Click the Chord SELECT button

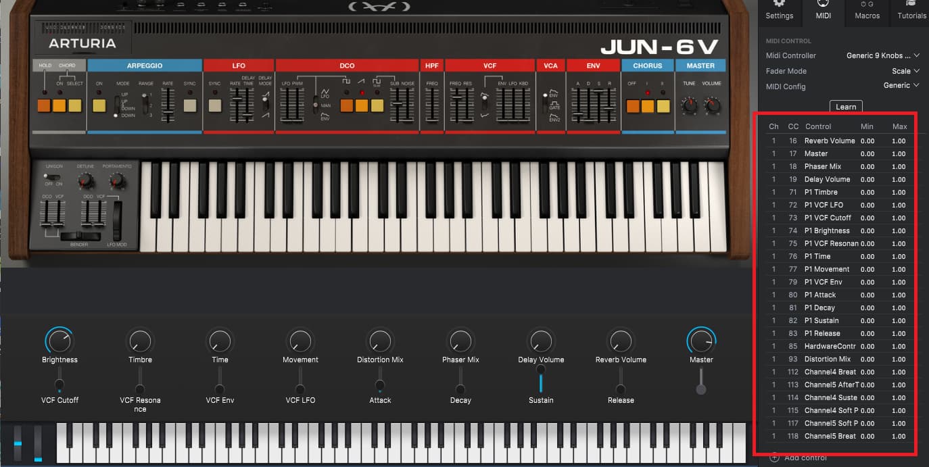(x=74, y=105)
